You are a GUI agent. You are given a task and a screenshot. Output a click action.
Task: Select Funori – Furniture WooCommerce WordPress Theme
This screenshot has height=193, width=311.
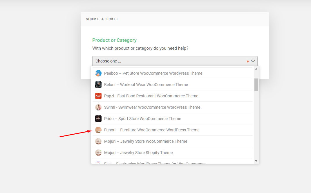(x=172, y=130)
